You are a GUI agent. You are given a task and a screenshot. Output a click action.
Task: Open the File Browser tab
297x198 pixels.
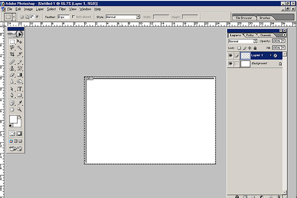point(243,18)
